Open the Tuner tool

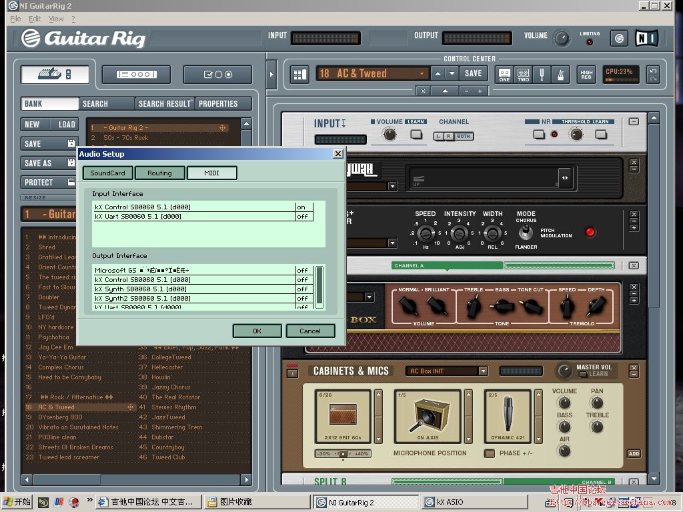pyautogui.click(x=542, y=74)
